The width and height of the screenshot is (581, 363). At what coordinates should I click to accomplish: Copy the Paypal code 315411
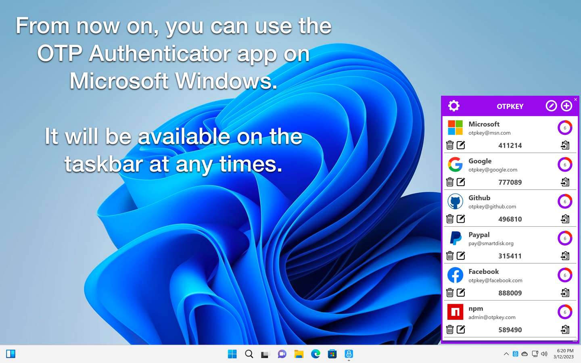[x=565, y=256]
